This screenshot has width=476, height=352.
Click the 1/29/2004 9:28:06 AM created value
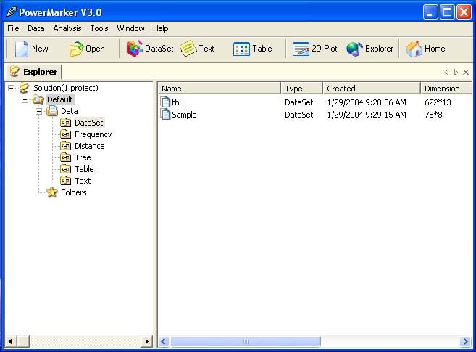(x=367, y=102)
